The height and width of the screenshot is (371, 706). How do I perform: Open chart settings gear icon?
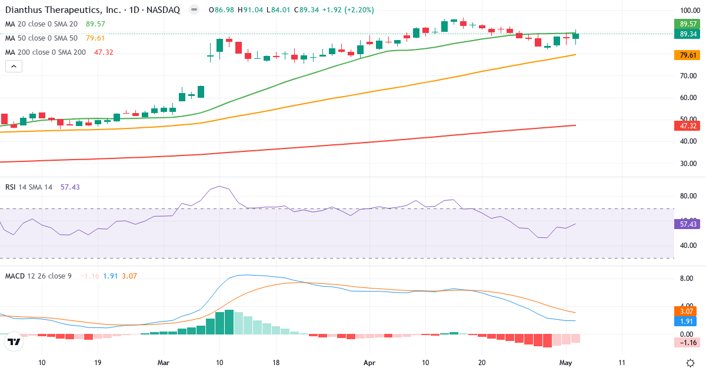690,362
